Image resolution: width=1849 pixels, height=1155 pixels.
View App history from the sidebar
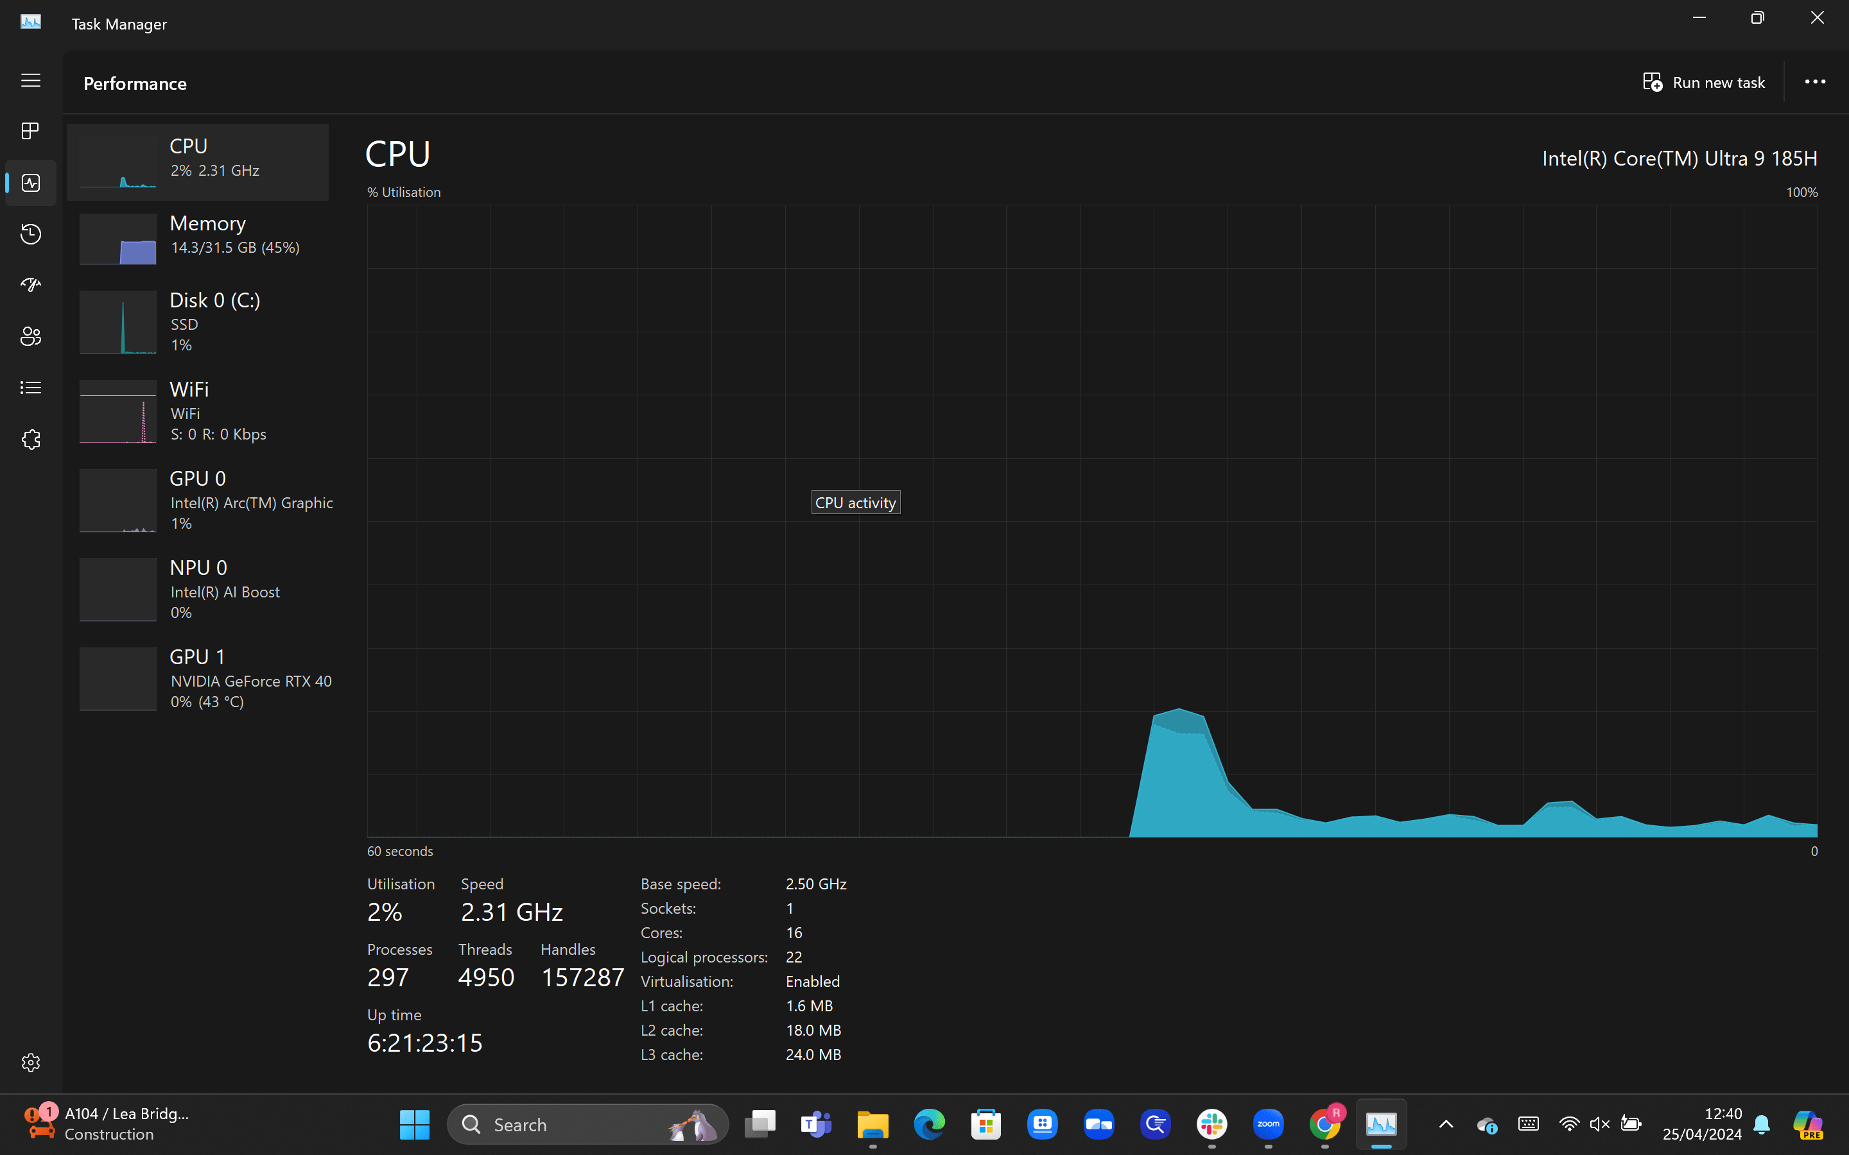pyautogui.click(x=31, y=234)
